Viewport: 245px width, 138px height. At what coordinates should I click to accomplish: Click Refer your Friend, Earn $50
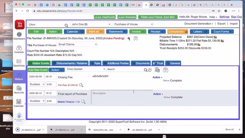pyautogui.click(x=158, y=17)
